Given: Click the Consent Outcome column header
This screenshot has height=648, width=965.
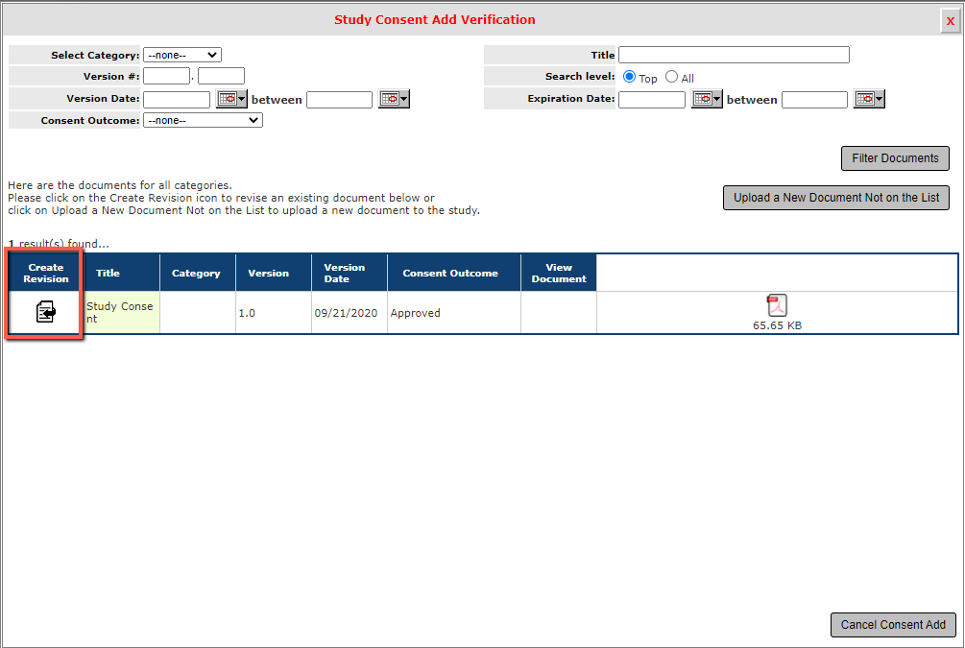Looking at the screenshot, I should (453, 273).
